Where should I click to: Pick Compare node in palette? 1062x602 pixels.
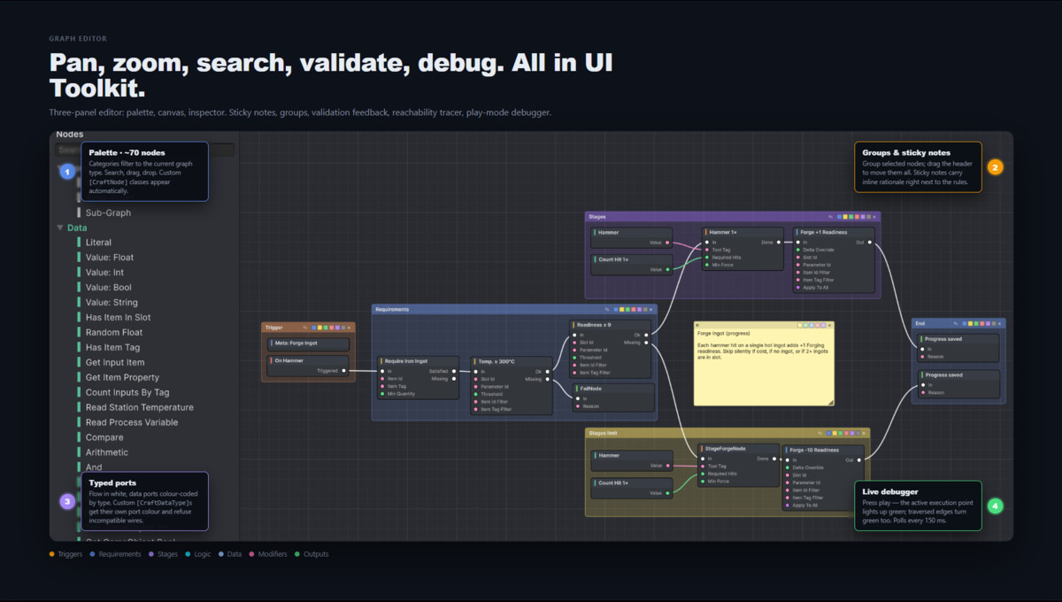click(x=104, y=438)
